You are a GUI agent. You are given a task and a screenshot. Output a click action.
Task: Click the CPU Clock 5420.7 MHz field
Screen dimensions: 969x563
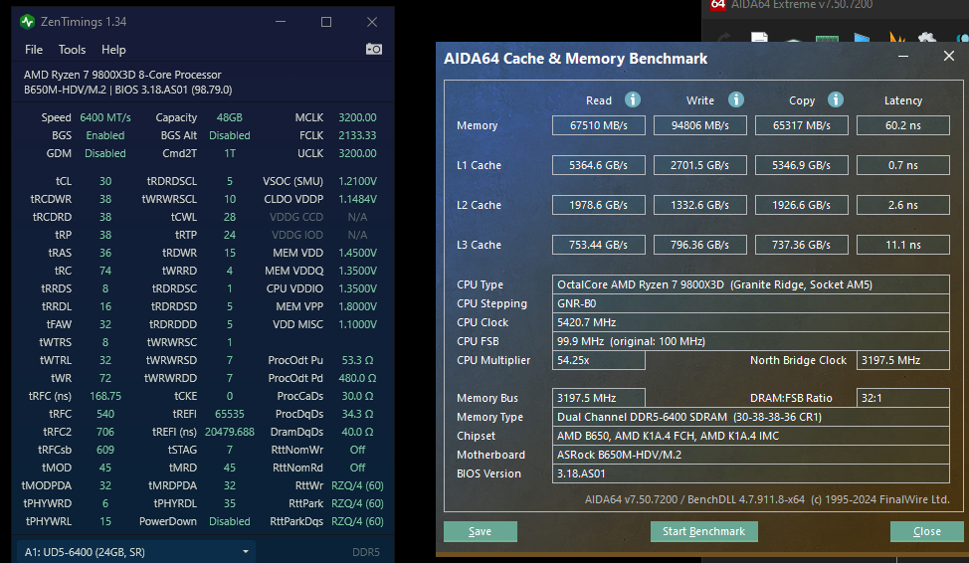751,322
